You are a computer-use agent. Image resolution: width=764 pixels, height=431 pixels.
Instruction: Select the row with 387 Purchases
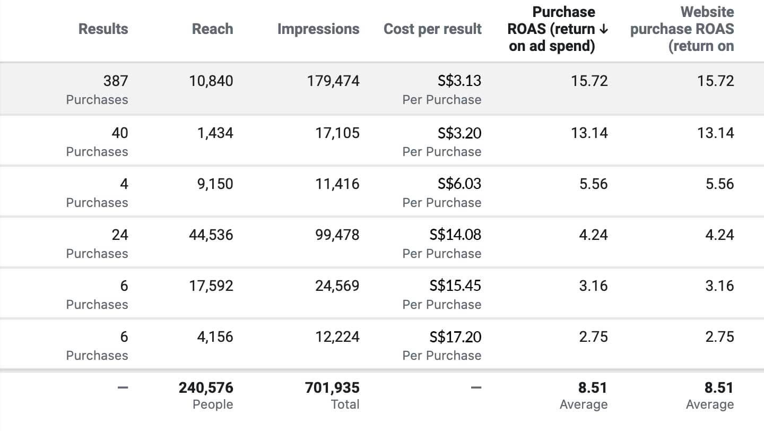(x=382, y=89)
